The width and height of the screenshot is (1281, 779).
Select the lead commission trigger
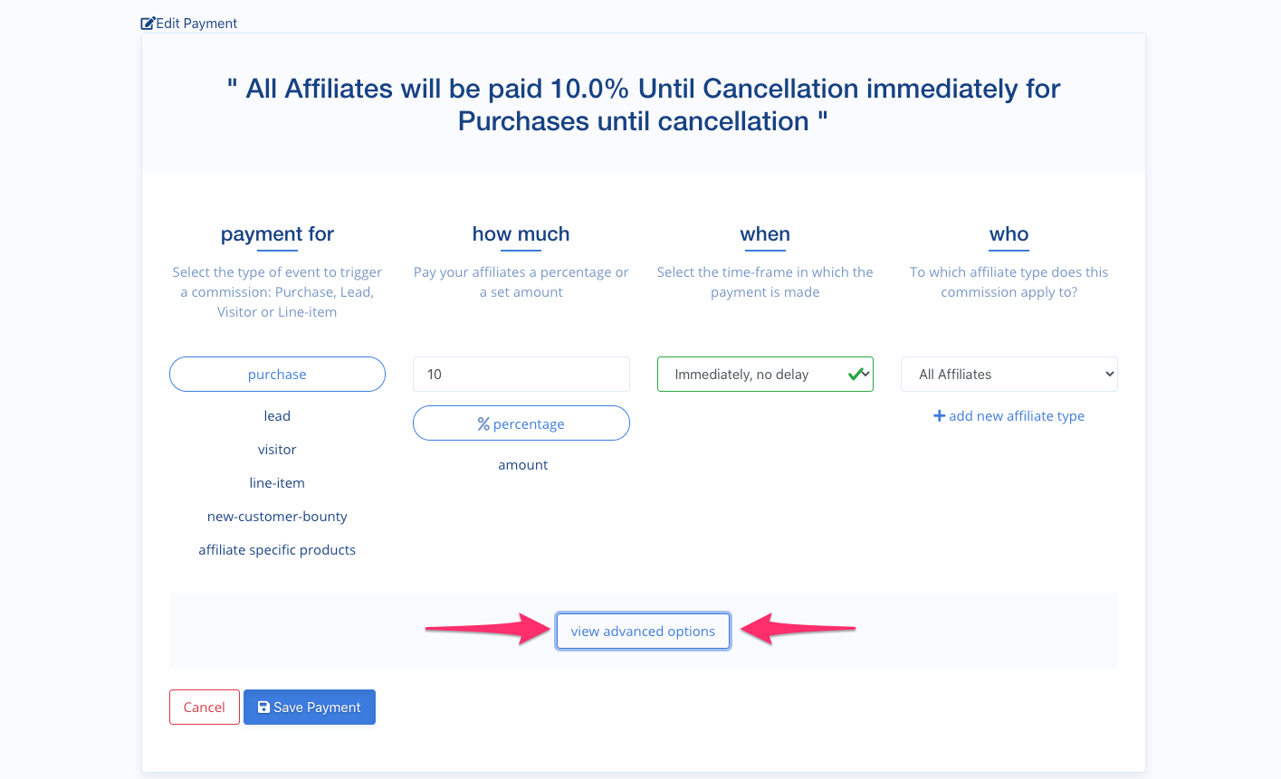(x=277, y=415)
